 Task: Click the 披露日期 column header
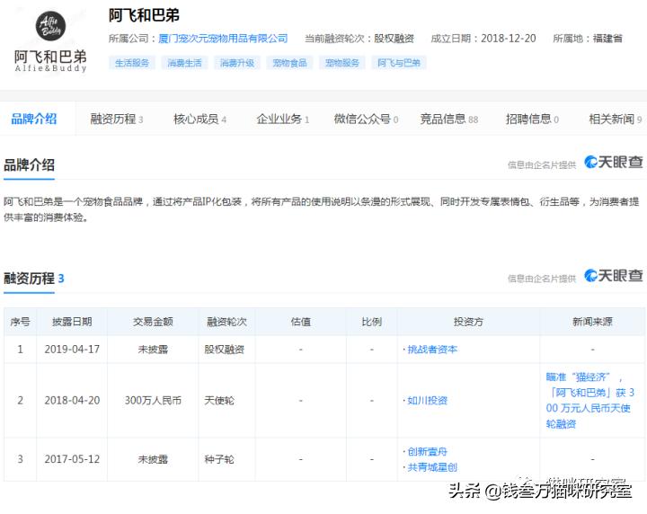72,322
